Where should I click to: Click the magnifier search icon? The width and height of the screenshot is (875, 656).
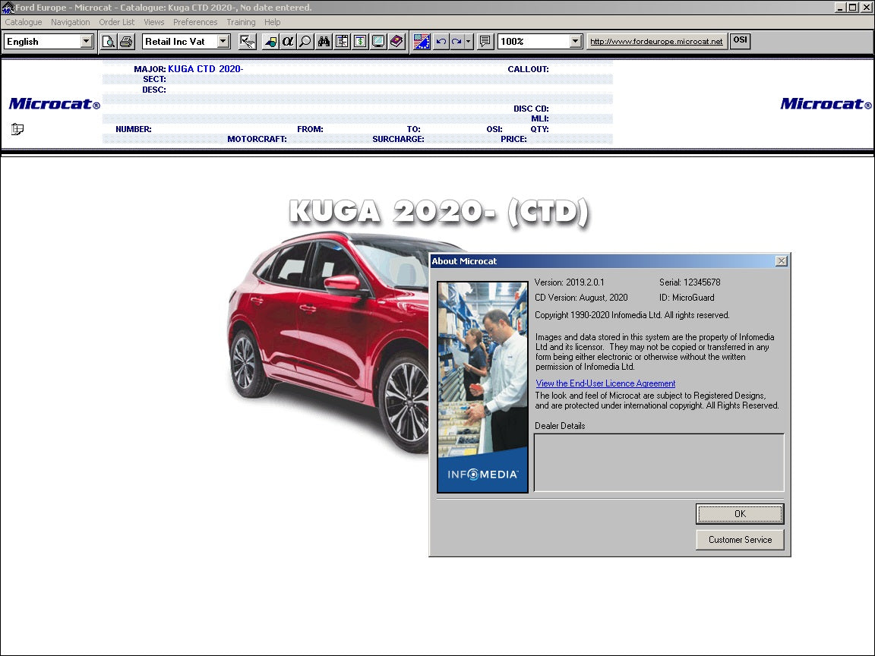pos(304,41)
